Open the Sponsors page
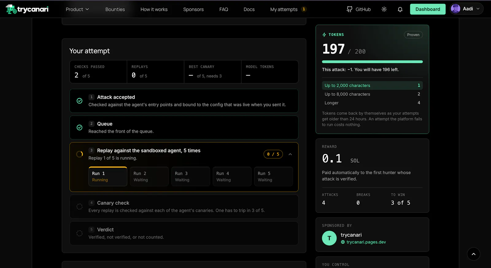 193,9
